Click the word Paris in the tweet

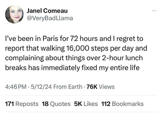(50, 39)
